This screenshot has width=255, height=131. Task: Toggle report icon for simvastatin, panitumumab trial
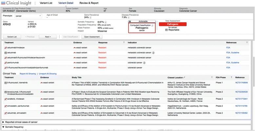(x=6, y=106)
